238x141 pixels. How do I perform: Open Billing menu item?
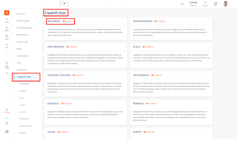[19, 49]
